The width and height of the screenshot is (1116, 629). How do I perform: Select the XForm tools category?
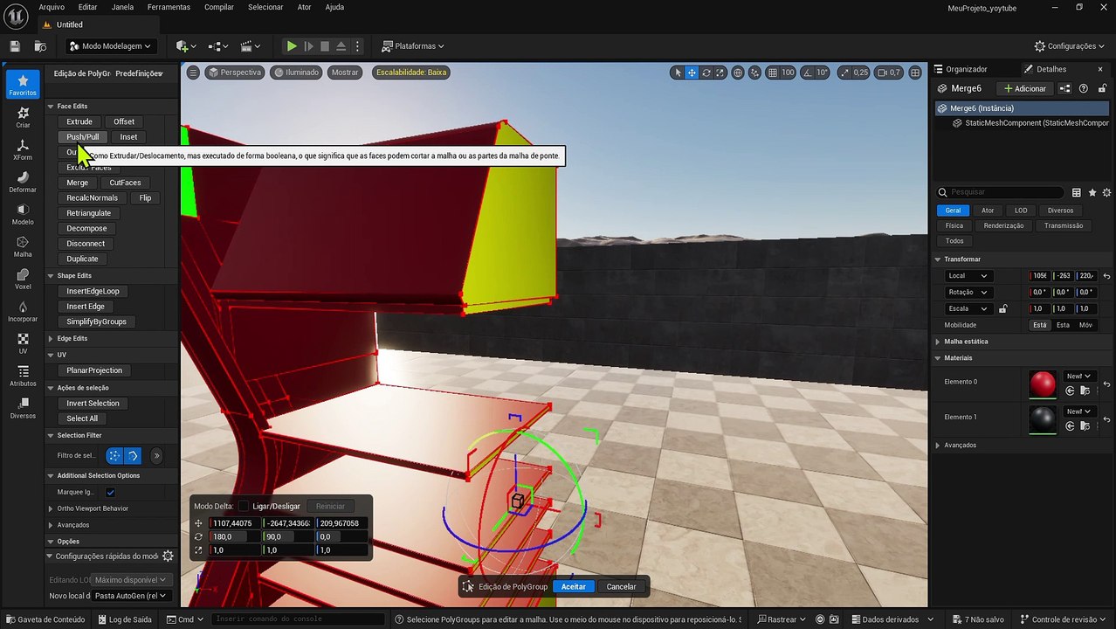pyautogui.click(x=23, y=149)
